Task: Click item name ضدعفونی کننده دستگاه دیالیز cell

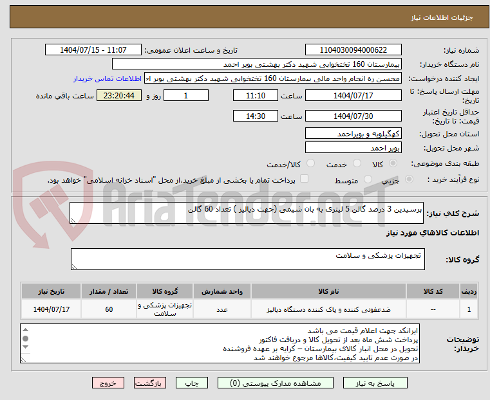Action: [x=328, y=309]
